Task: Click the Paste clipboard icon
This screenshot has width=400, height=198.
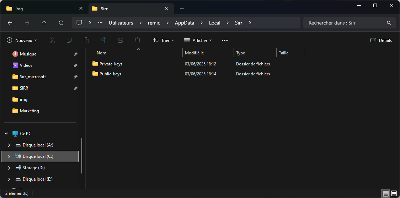Action: 86,40
